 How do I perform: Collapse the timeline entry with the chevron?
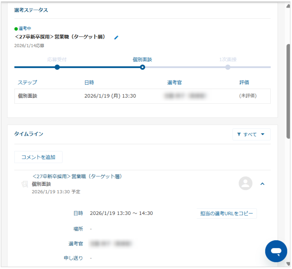click(x=263, y=184)
